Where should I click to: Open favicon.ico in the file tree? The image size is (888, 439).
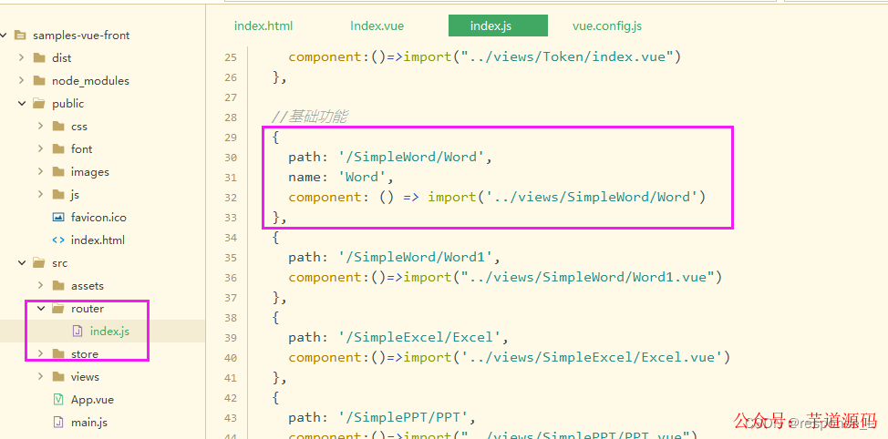point(98,218)
